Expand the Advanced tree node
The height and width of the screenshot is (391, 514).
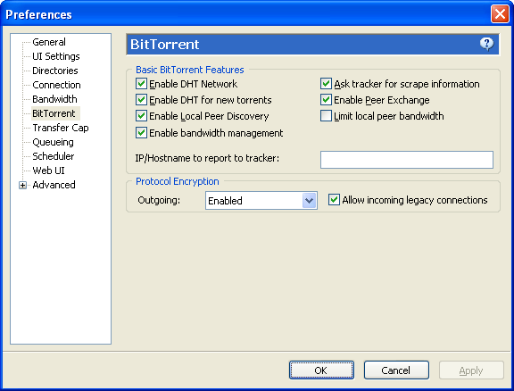(22, 186)
